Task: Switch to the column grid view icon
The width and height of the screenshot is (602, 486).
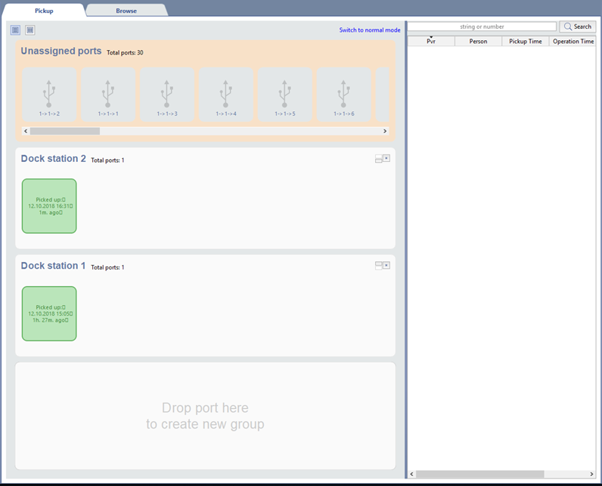Action: [x=30, y=30]
